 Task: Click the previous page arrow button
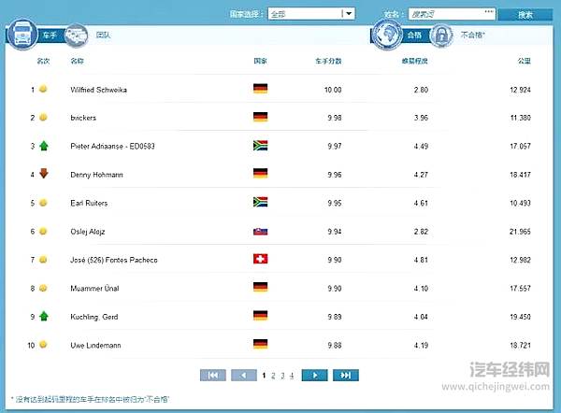point(244,375)
